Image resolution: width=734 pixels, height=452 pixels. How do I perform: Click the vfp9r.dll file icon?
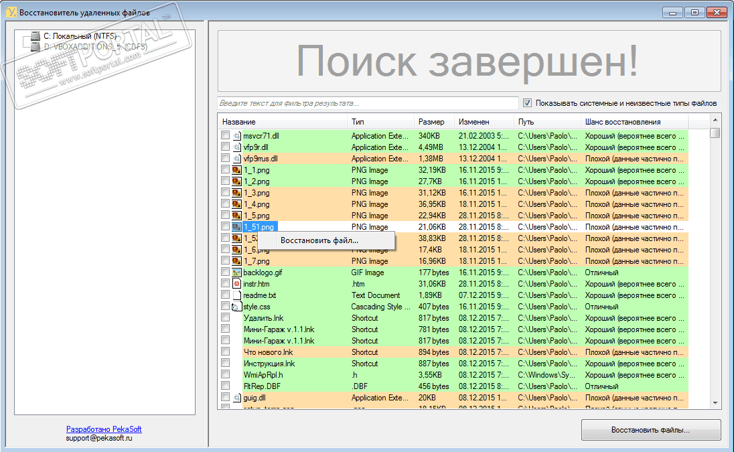(x=237, y=147)
